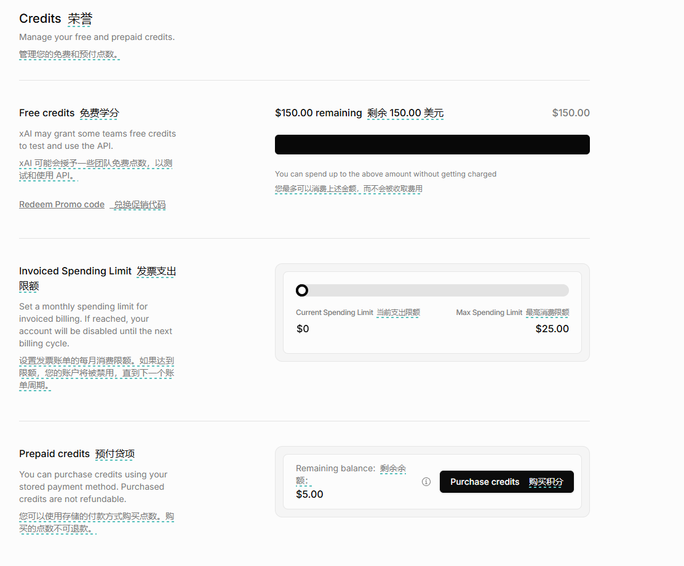Click 'Manage your free and prepaid credits' text
684x566 pixels.
[x=97, y=37]
